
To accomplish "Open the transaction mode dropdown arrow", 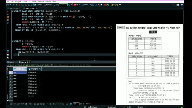I will point(57,5).
